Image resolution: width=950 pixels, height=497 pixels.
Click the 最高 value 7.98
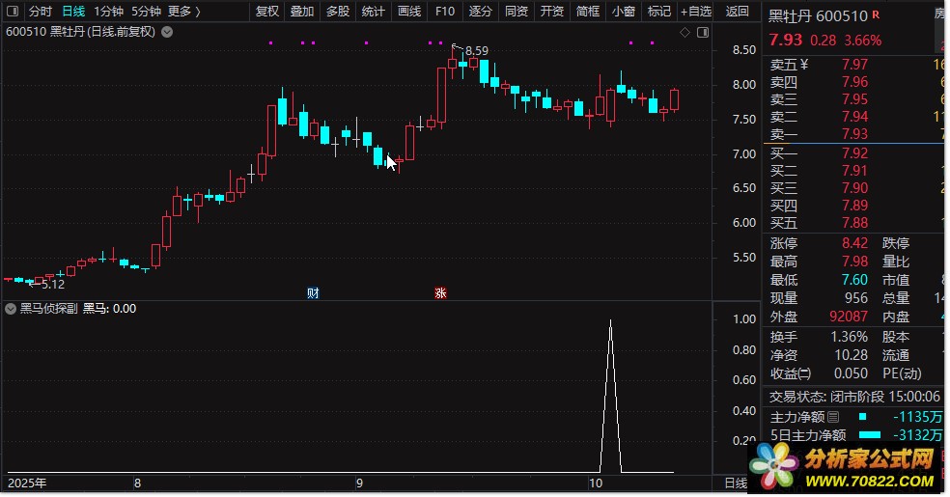coord(854,262)
